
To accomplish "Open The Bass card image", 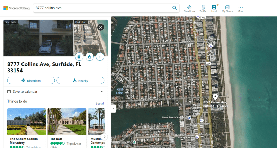I will (x=67, y=121).
